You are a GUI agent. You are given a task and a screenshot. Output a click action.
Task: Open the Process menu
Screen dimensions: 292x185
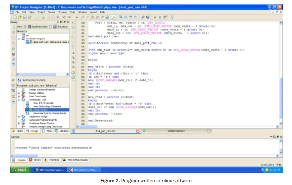pos(62,12)
